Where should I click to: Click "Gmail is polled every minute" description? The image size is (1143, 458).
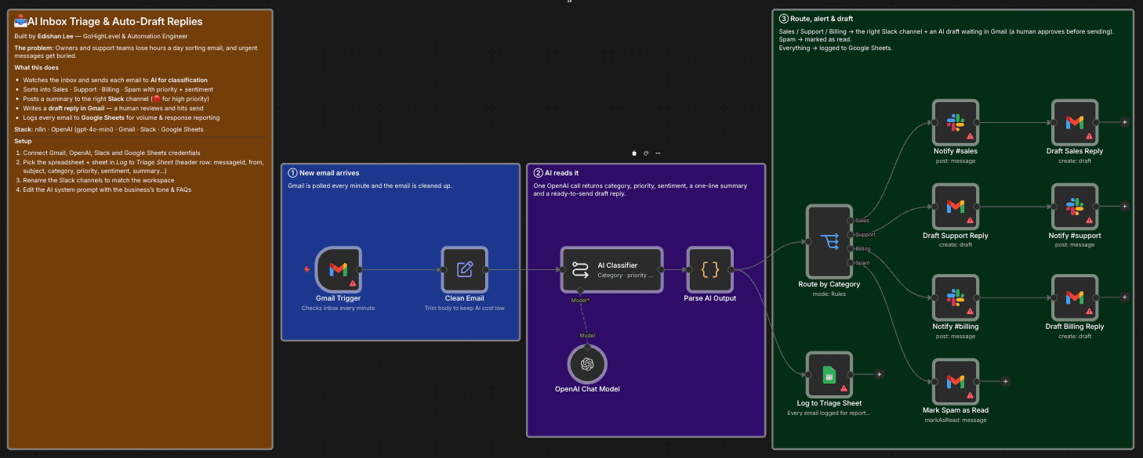coord(370,186)
